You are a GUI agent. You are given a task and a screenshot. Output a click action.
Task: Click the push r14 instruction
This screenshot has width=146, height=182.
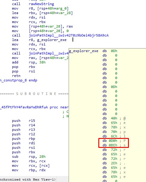point(23,125)
